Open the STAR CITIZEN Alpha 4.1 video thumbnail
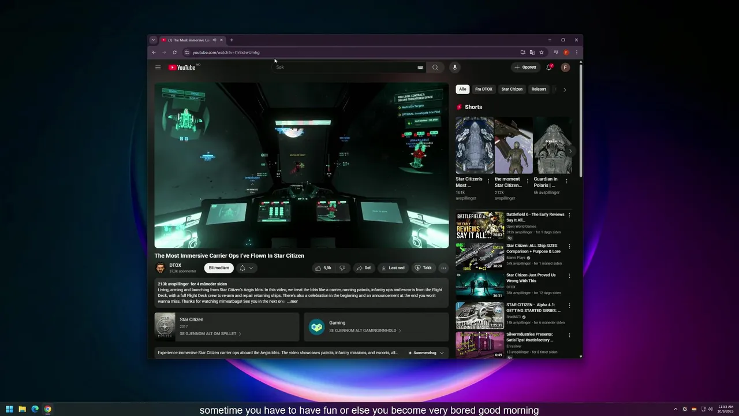 coord(480,315)
